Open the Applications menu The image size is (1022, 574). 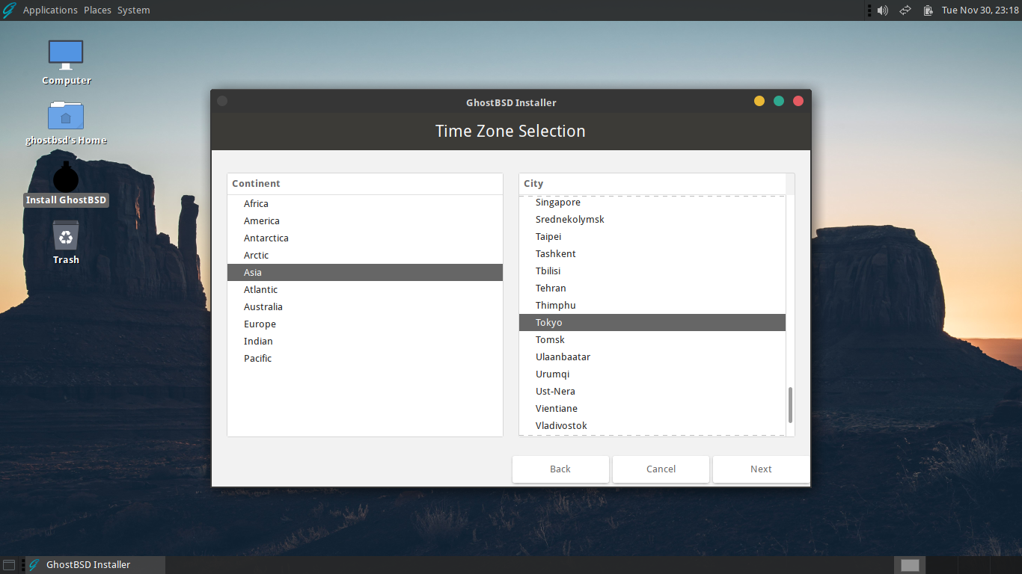click(50, 10)
